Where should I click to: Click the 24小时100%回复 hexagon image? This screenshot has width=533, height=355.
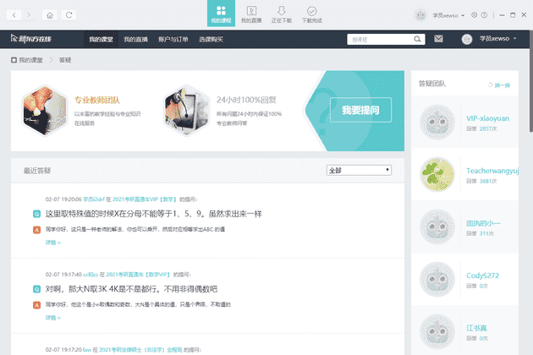click(x=186, y=111)
